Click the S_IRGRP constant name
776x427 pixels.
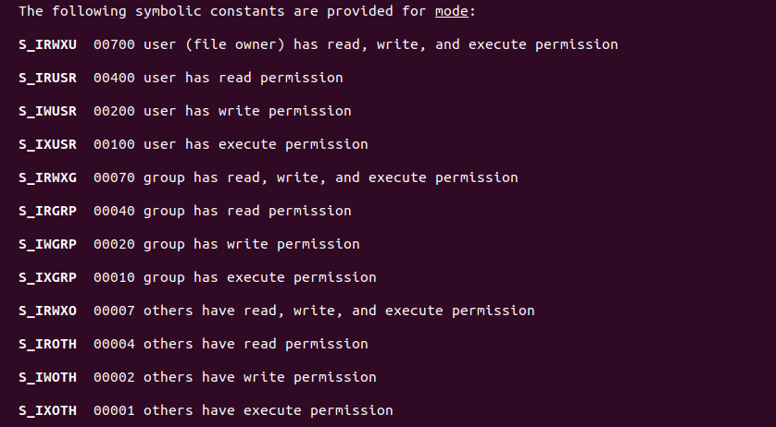48,211
